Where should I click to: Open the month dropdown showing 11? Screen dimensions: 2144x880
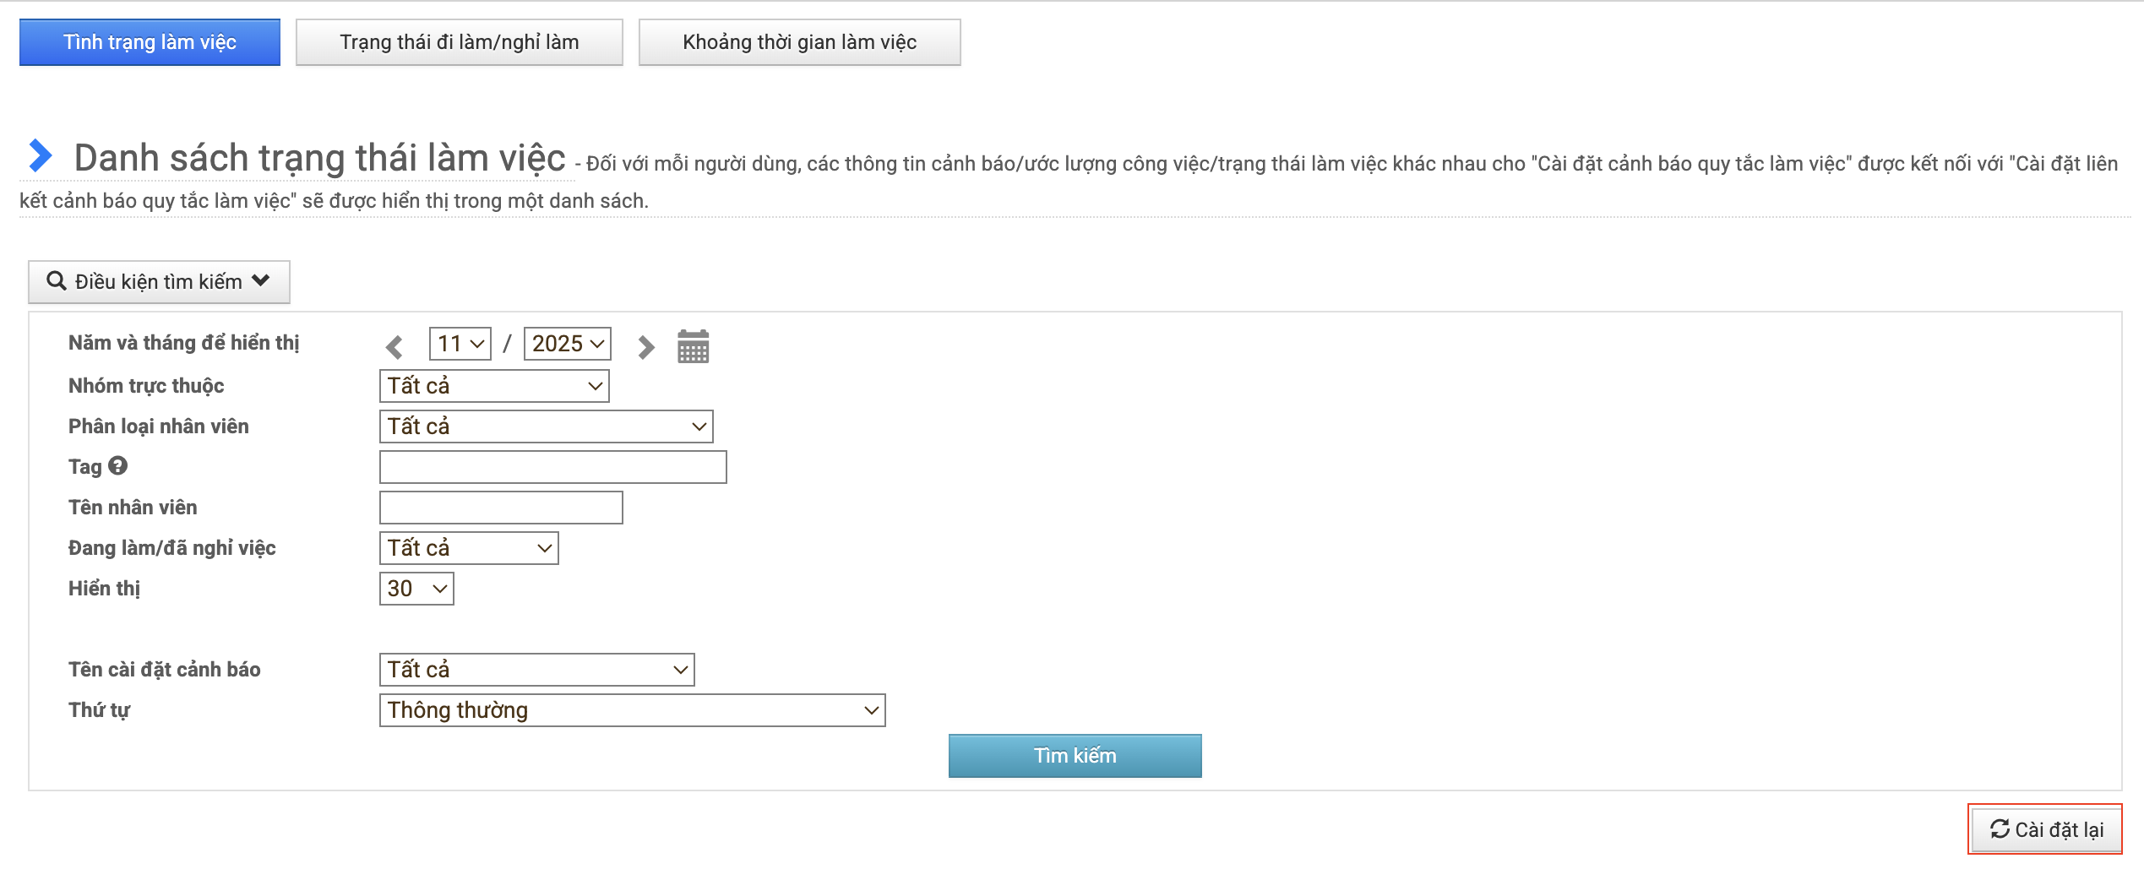(460, 344)
